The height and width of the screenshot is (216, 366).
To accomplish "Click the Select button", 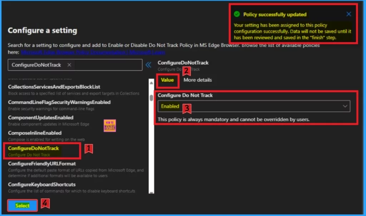I will 23,206.
